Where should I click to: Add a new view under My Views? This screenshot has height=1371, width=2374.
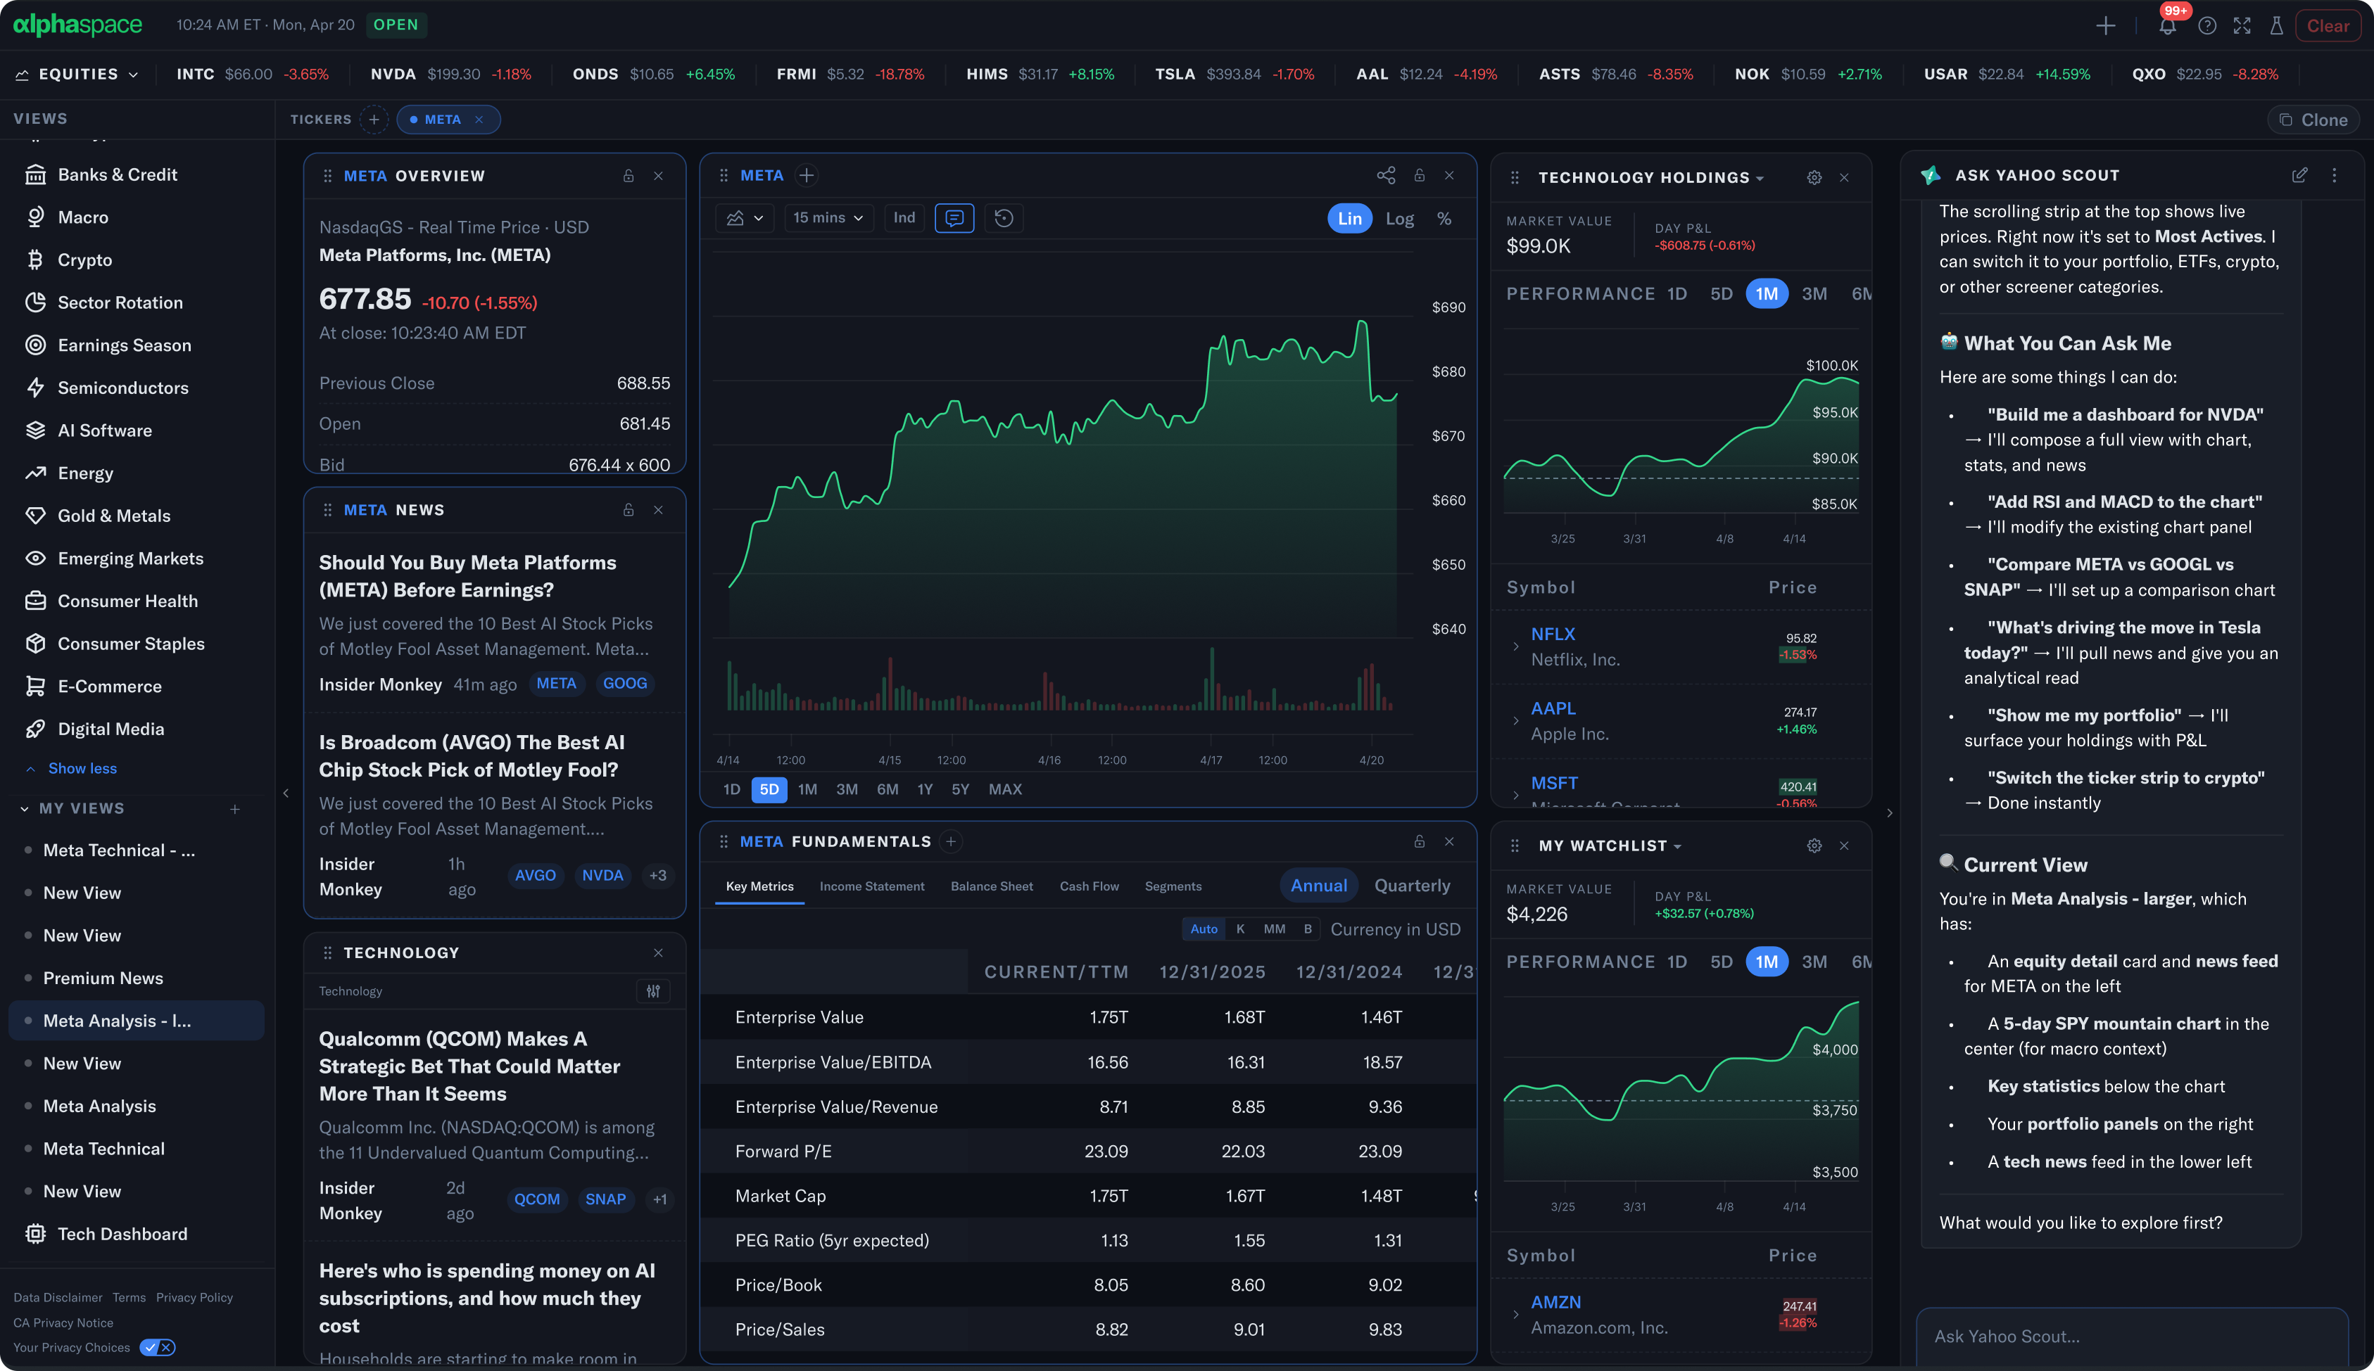coord(234,808)
